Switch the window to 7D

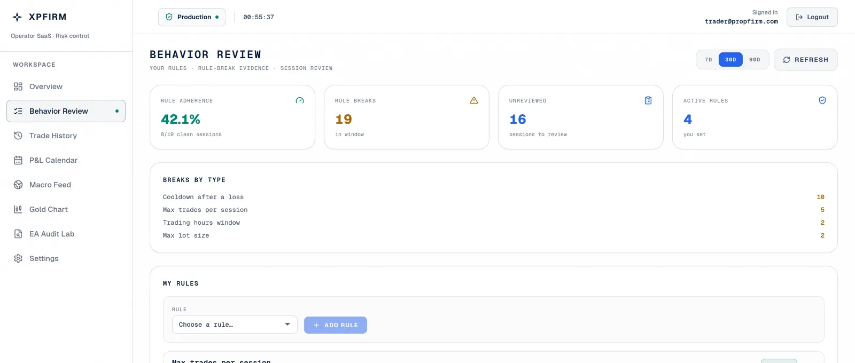point(709,60)
